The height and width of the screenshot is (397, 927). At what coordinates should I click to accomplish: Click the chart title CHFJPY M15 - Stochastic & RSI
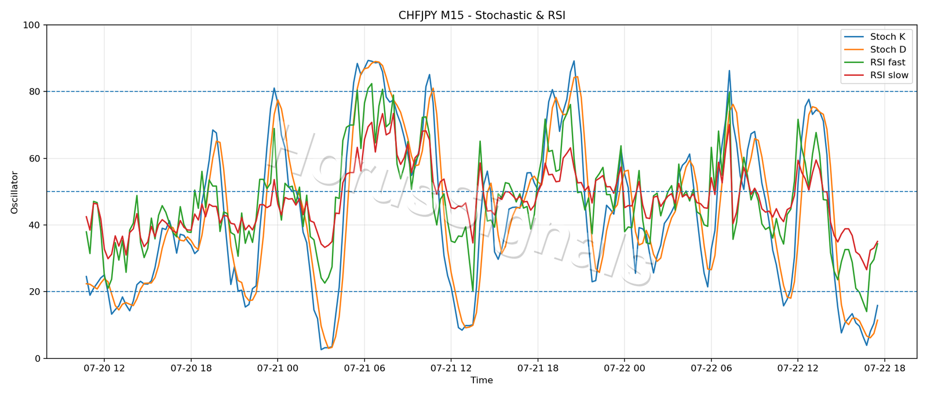tap(481, 16)
